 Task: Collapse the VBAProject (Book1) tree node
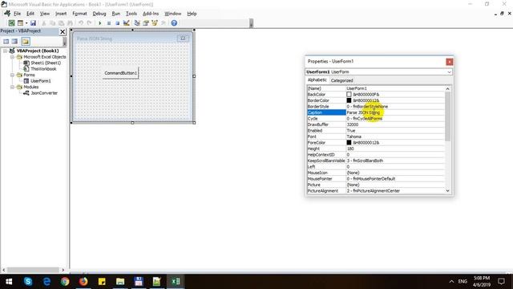tap(6, 51)
